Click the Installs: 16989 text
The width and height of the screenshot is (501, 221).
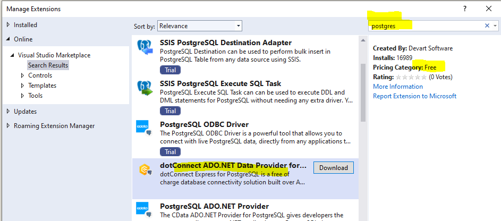click(393, 58)
